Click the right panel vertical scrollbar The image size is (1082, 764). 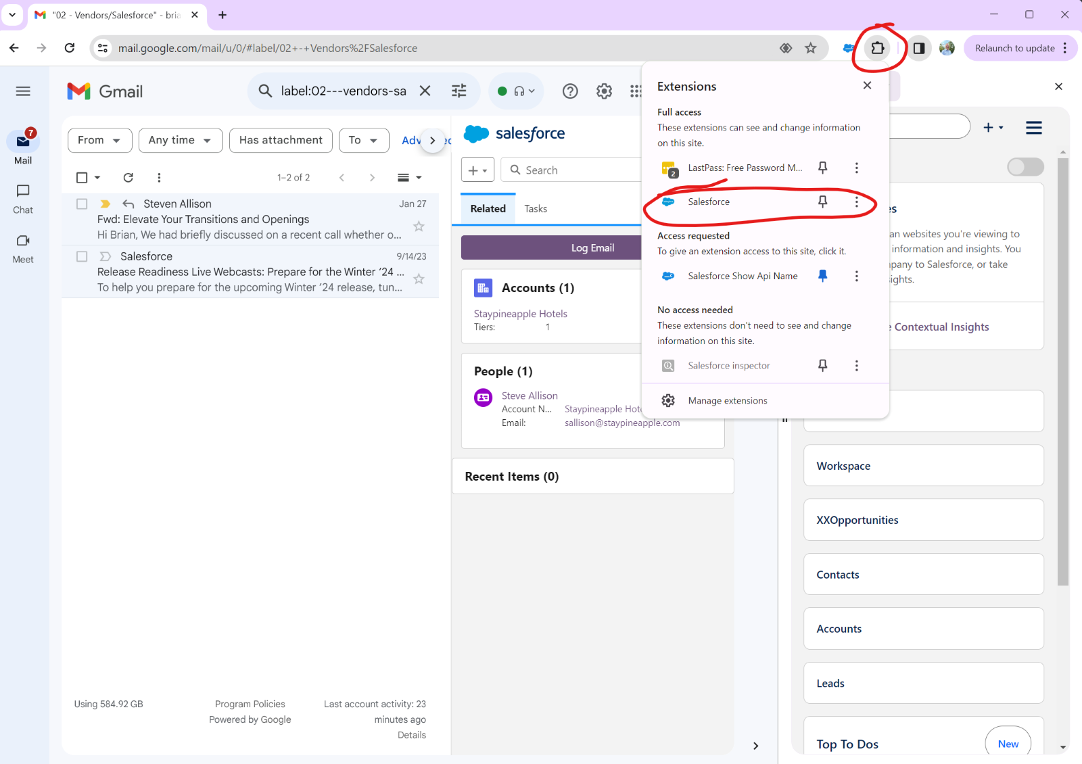[x=1063, y=372]
